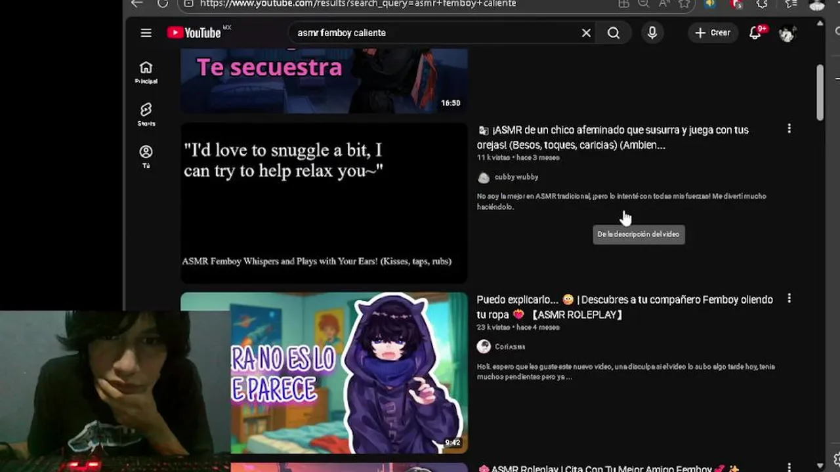Add page to favorites star icon
The image size is (840, 472).
coord(684,3)
